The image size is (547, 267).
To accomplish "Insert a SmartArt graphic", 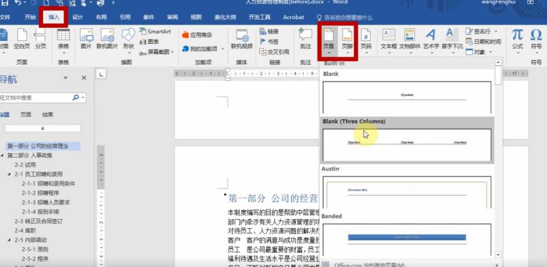I will (155, 31).
